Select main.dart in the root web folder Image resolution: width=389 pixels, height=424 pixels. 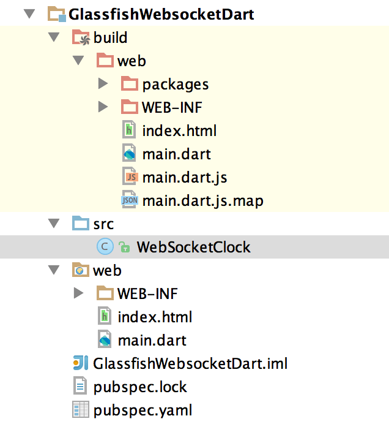coord(152,340)
